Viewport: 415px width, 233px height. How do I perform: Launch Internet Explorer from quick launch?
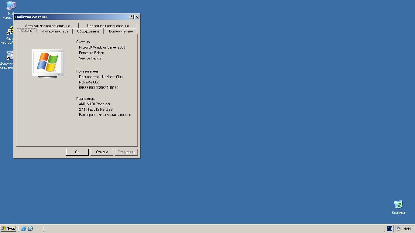(24, 229)
